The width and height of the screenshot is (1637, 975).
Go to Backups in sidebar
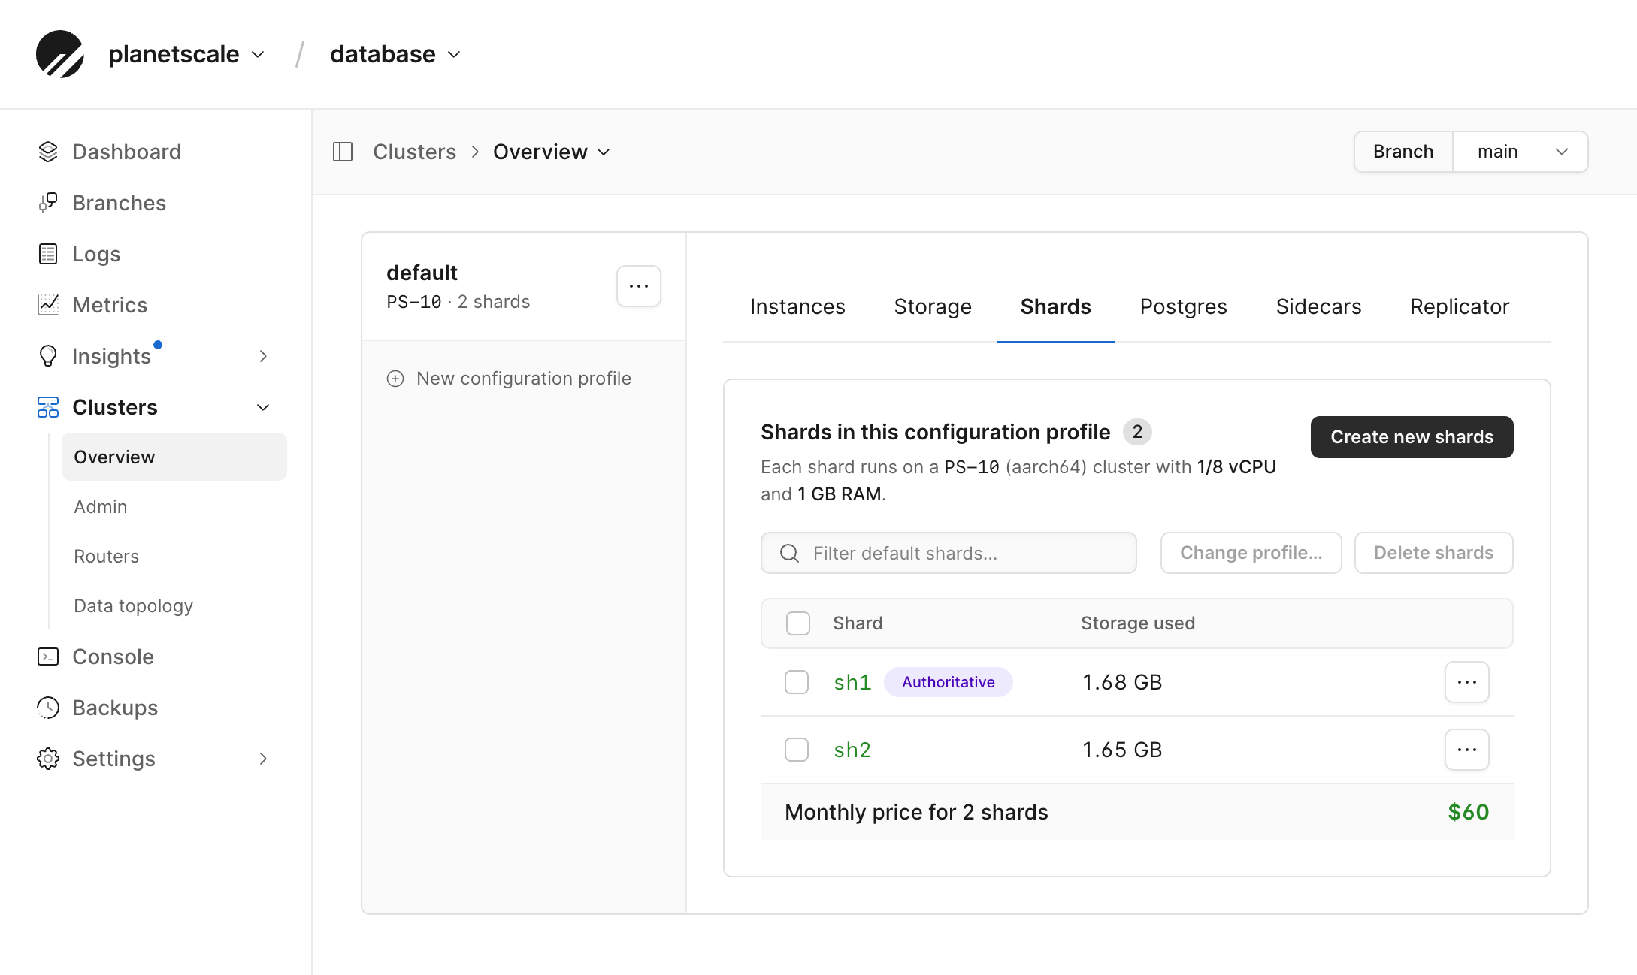[115, 708]
